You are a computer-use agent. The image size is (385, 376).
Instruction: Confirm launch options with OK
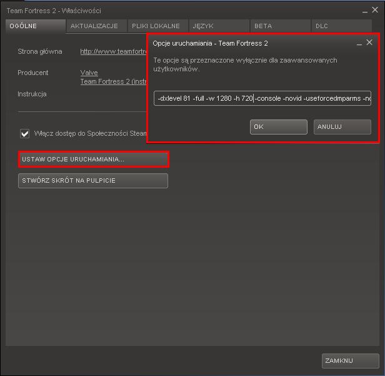(x=279, y=127)
